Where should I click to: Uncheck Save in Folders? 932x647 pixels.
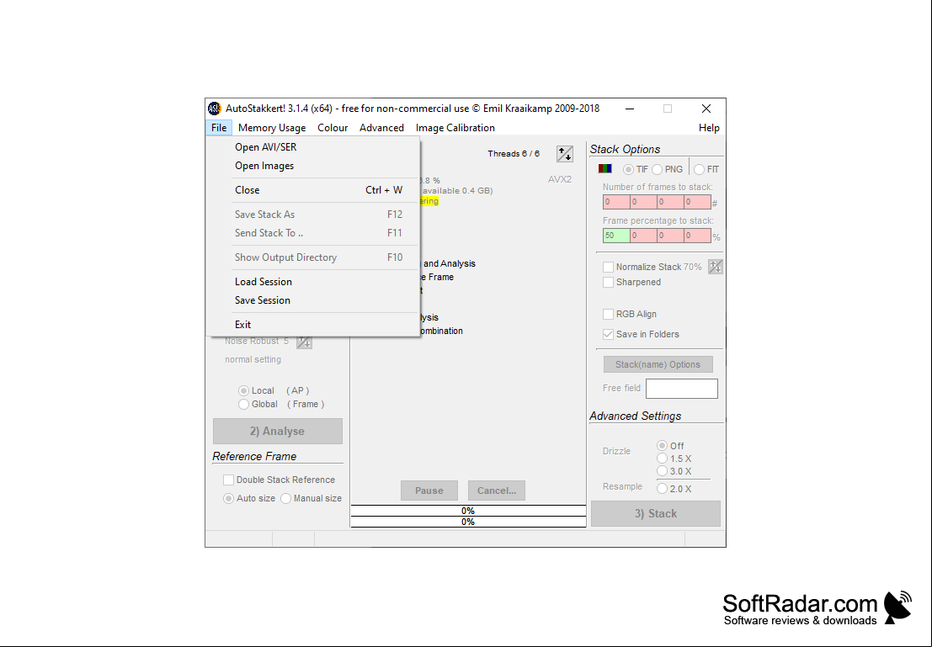(608, 334)
